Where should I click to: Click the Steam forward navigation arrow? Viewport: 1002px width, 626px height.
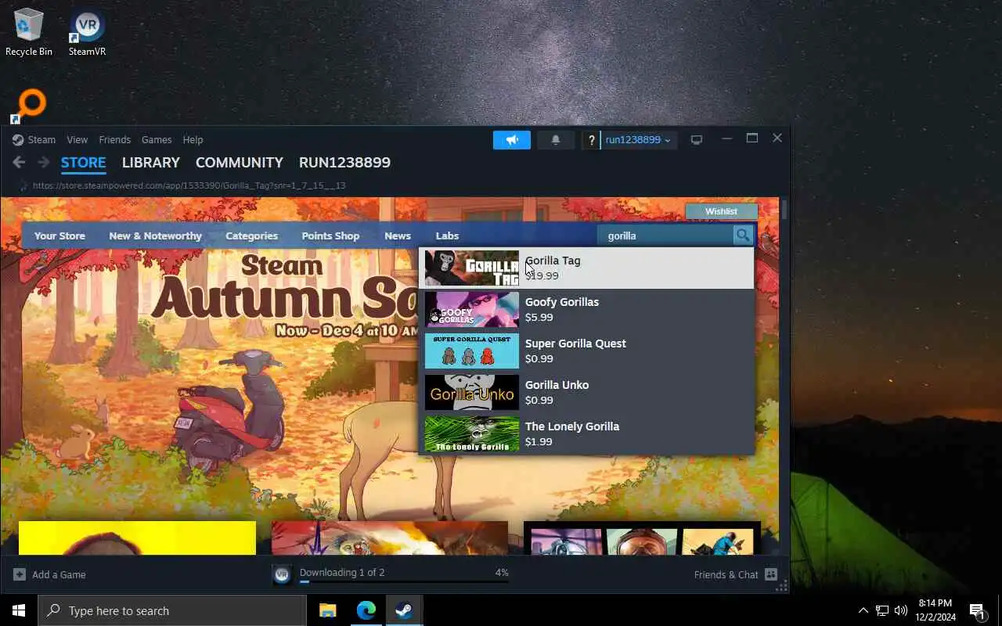44,162
